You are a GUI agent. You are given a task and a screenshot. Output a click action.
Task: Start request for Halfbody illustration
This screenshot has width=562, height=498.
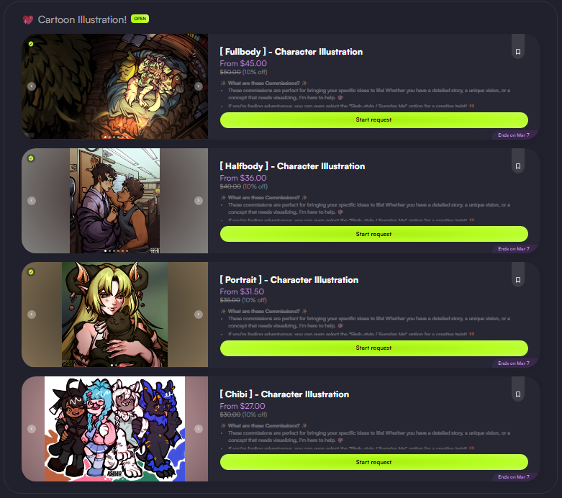[x=374, y=234]
